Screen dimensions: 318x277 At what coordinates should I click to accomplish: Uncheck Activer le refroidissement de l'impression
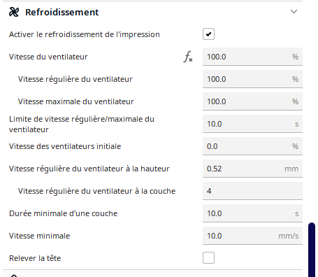[x=208, y=34]
